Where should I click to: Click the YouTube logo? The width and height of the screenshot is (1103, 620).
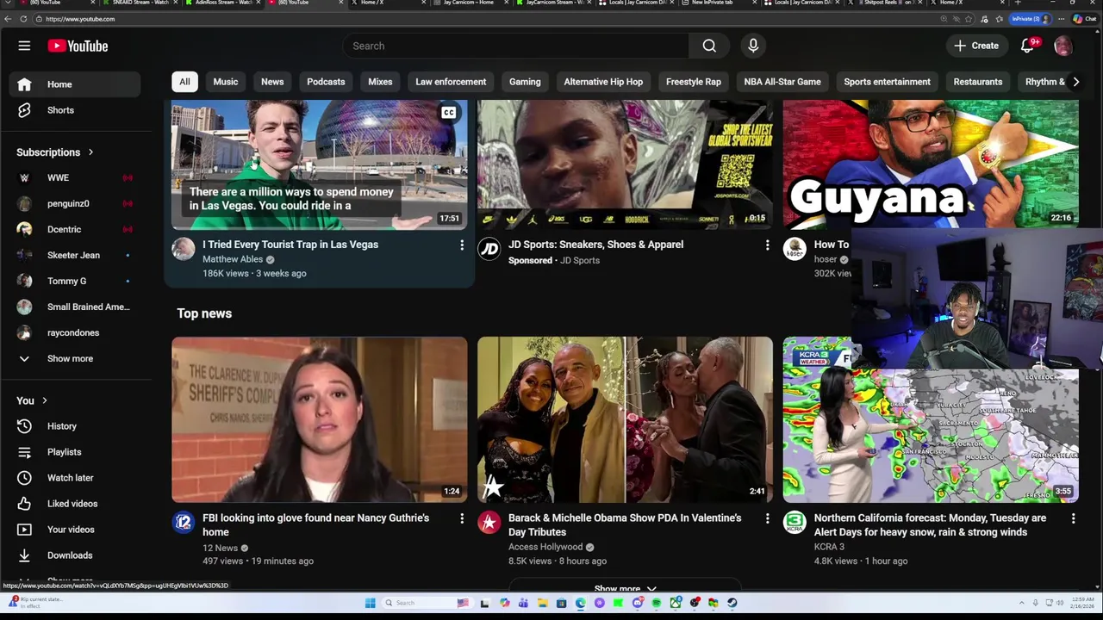point(78,46)
